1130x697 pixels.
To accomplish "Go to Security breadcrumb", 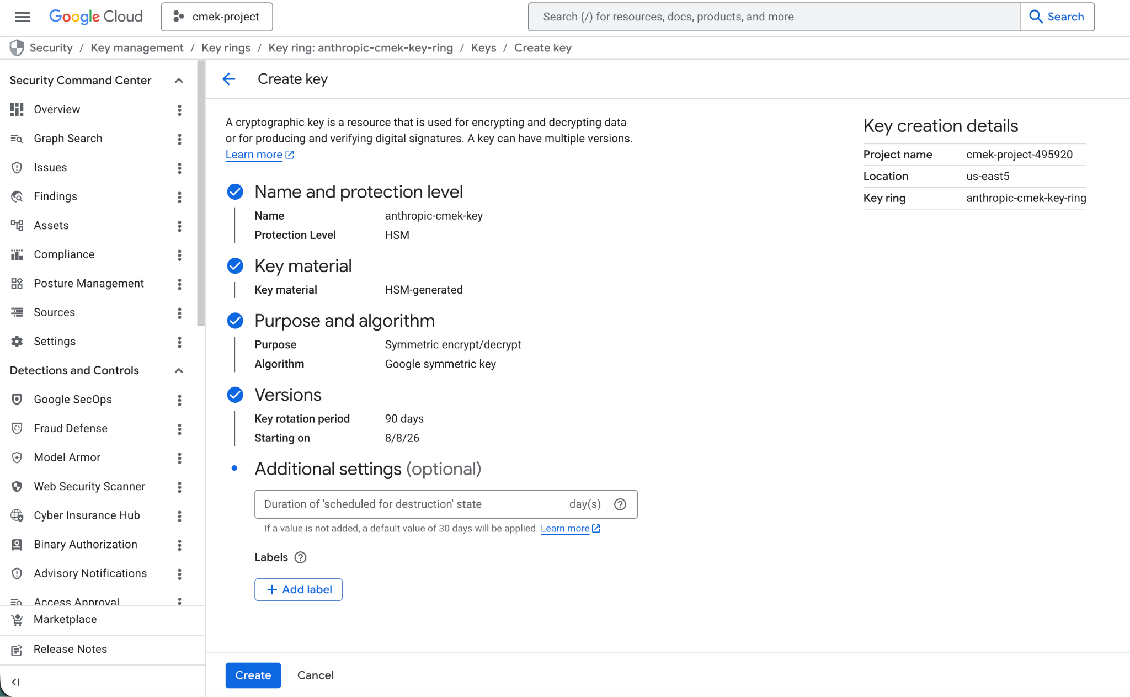I will click(x=51, y=48).
